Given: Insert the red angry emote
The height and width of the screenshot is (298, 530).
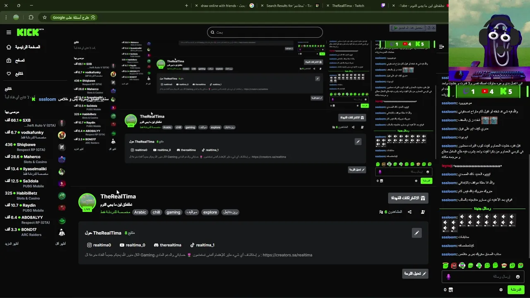Looking at the screenshot, I should [454, 265].
